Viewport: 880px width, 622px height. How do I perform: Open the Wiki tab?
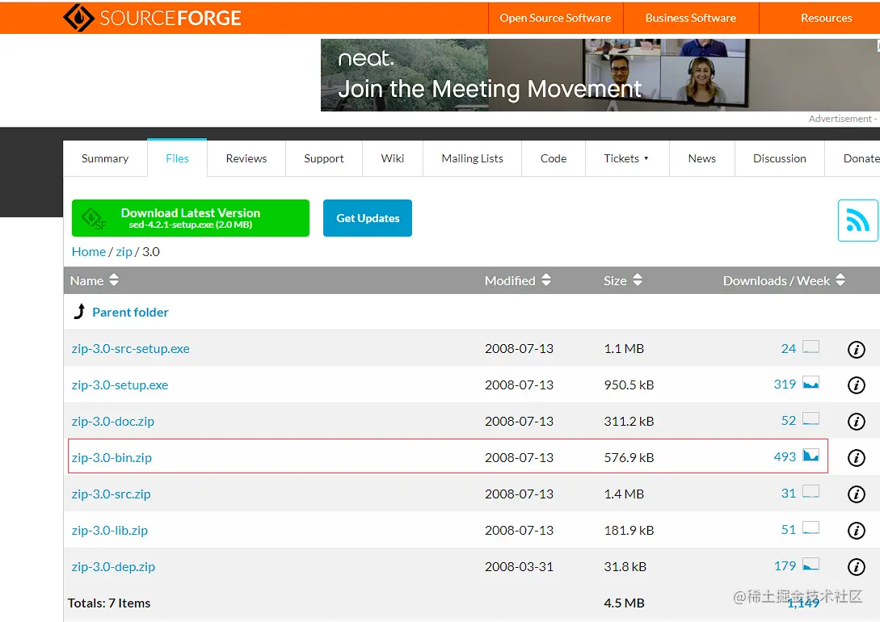(392, 158)
